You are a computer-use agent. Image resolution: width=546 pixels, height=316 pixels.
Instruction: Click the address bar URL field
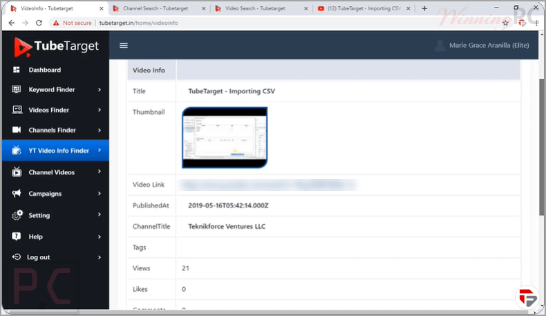click(138, 23)
